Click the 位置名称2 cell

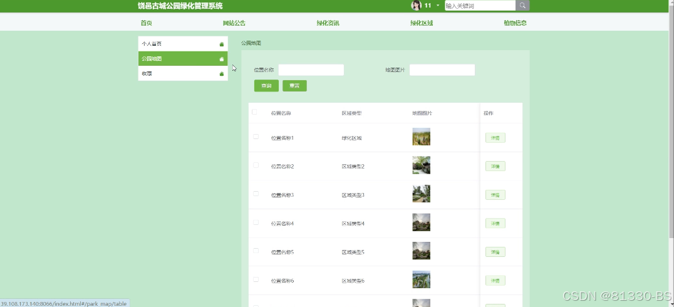[x=283, y=167]
